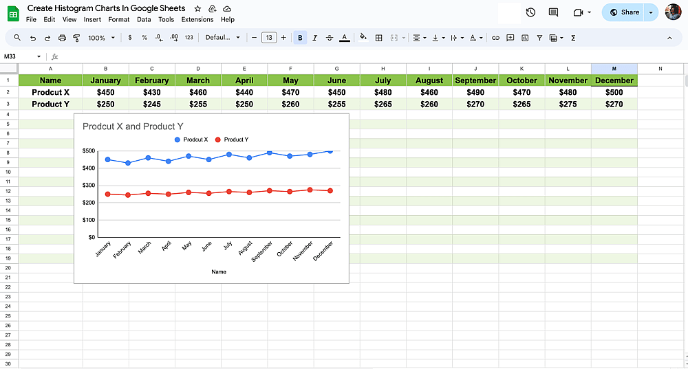This screenshot has width=688, height=369.
Task: Click the Share button
Action: point(623,12)
